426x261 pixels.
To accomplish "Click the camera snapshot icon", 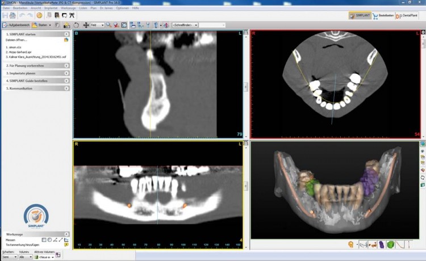I will [66, 25].
